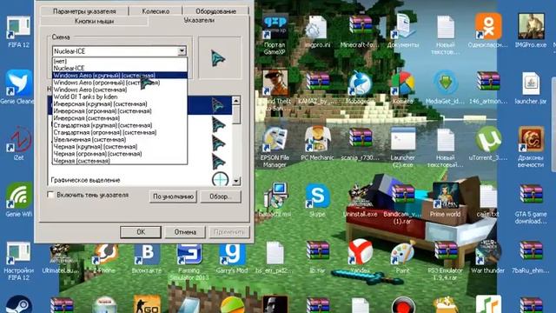Choose Windows Aero (огромная) (системная) scheme
Viewport: 556px width, 313px height.
click(120, 83)
